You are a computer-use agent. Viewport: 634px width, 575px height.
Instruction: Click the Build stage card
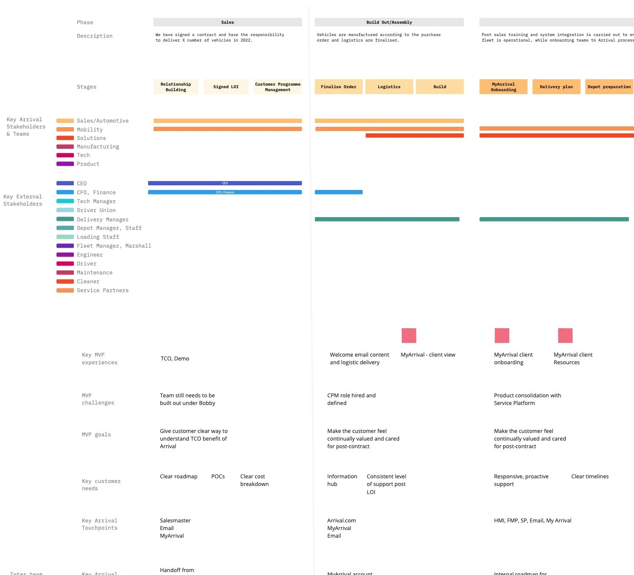(440, 87)
